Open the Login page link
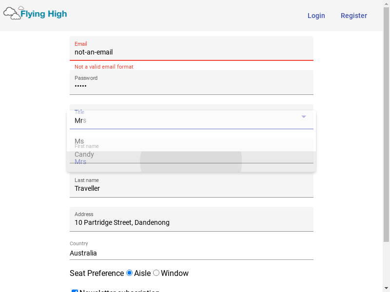Viewport: 390px width, 292px height. click(x=316, y=16)
